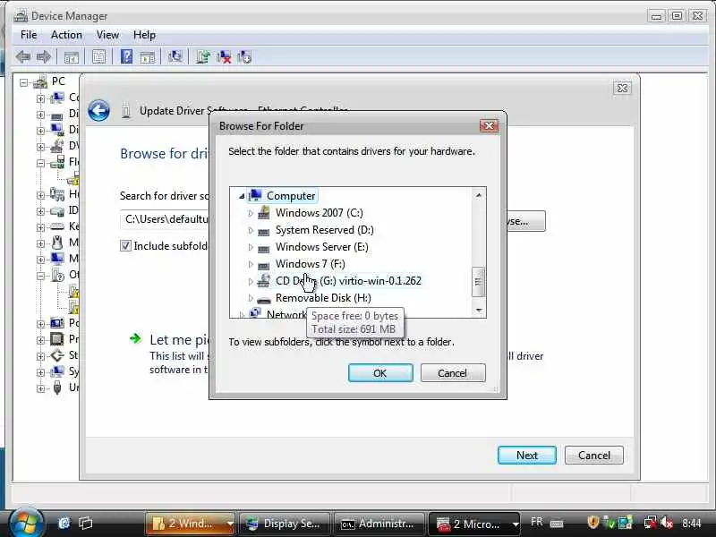
Task: Click the mouse category icon in device tree
Action: click(x=57, y=242)
